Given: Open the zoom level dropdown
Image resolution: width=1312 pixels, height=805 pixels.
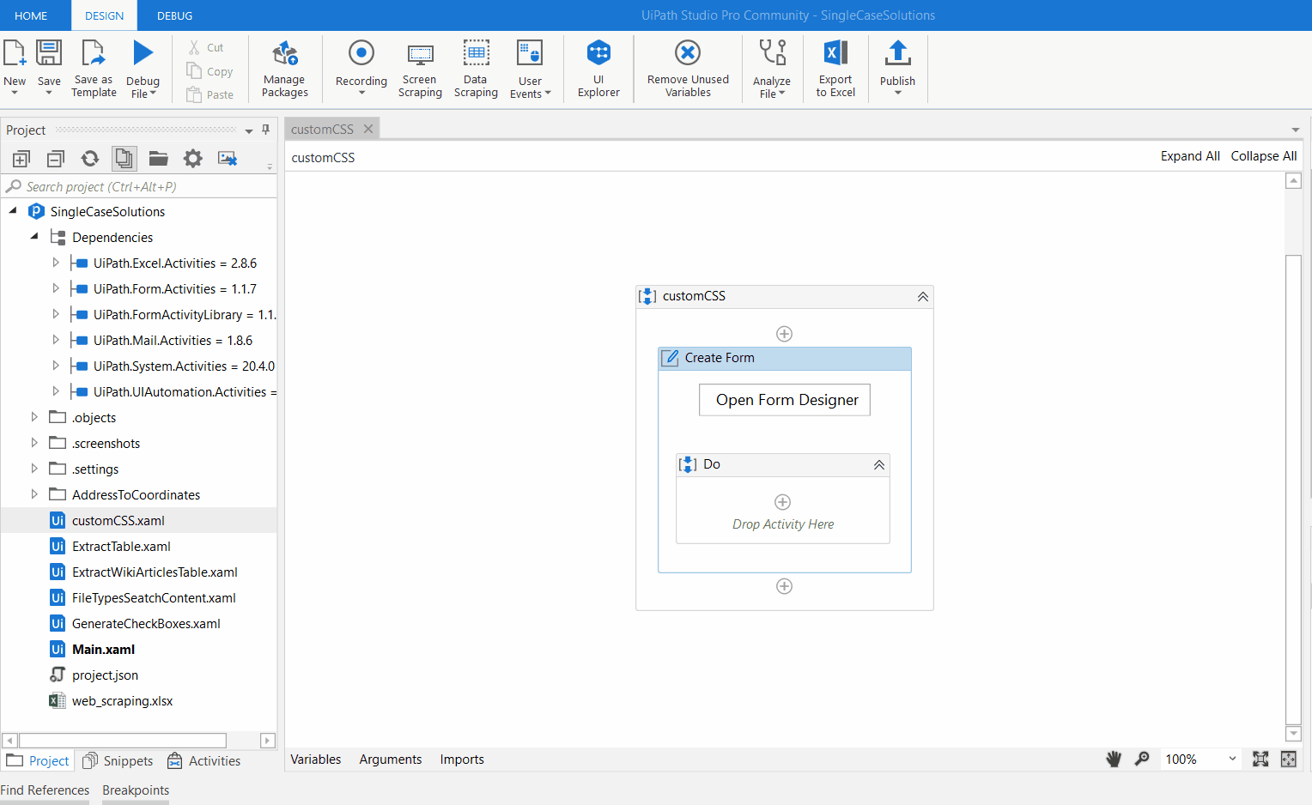Looking at the screenshot, I should coord(1231,759).
